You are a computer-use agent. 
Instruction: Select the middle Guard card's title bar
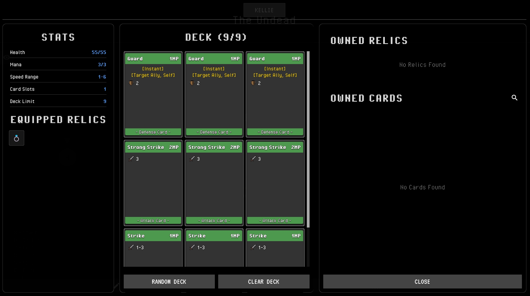pos(214,59)
